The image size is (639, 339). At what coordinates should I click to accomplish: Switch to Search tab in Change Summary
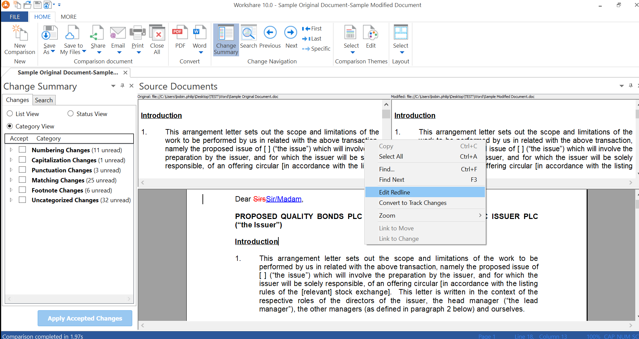44,100
